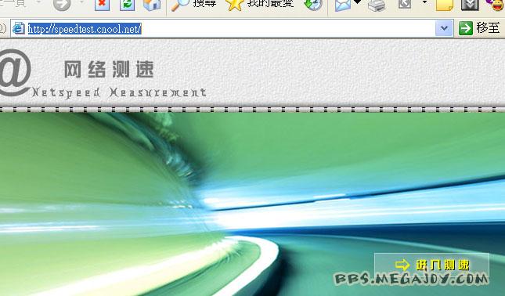
Task: Stop loading with the red X icon
Action: point(102,5)
